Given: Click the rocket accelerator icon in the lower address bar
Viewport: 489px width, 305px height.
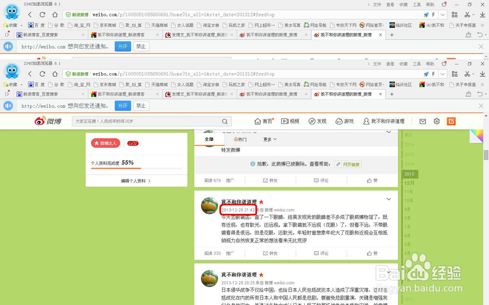Looking at the screenshot, I should (x=426, y=74).
